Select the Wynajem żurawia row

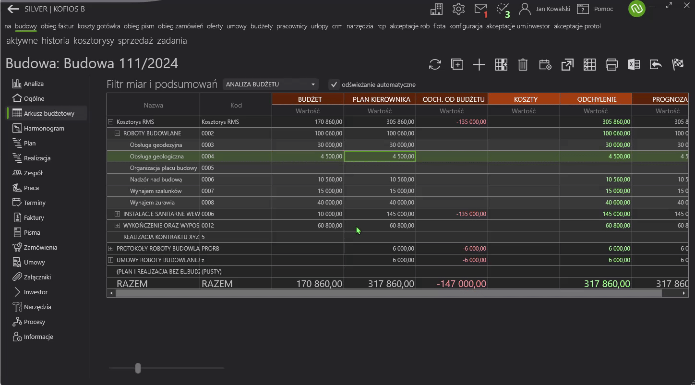[x=397, y=203]
